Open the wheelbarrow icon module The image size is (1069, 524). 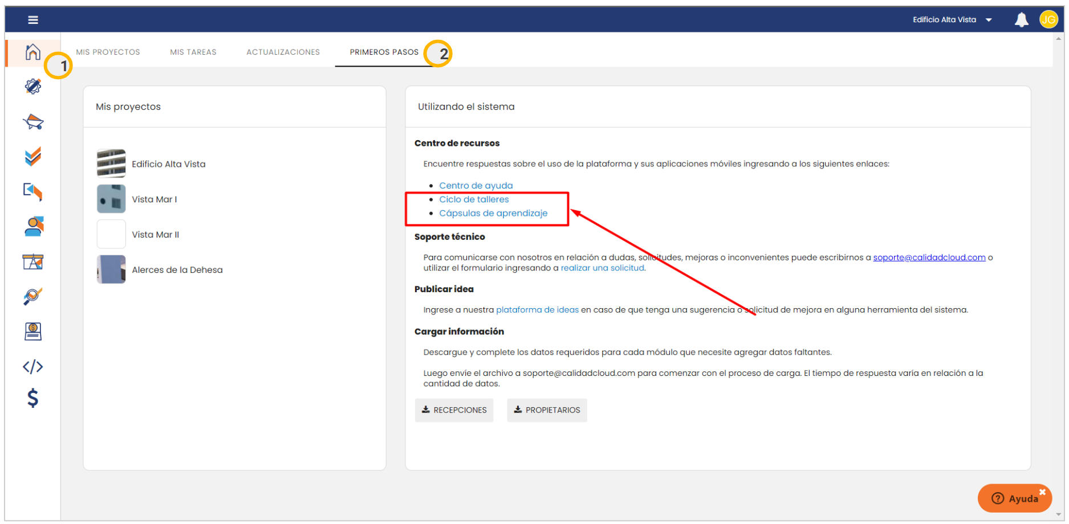coord(33,122)
